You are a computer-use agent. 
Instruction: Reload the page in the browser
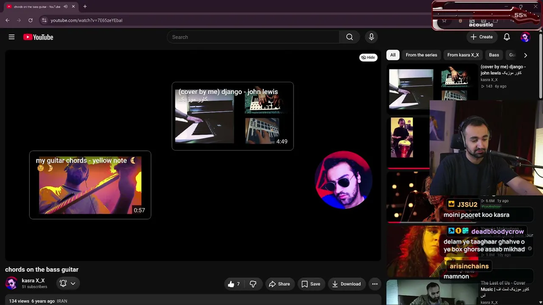click(x=31, y=20)
